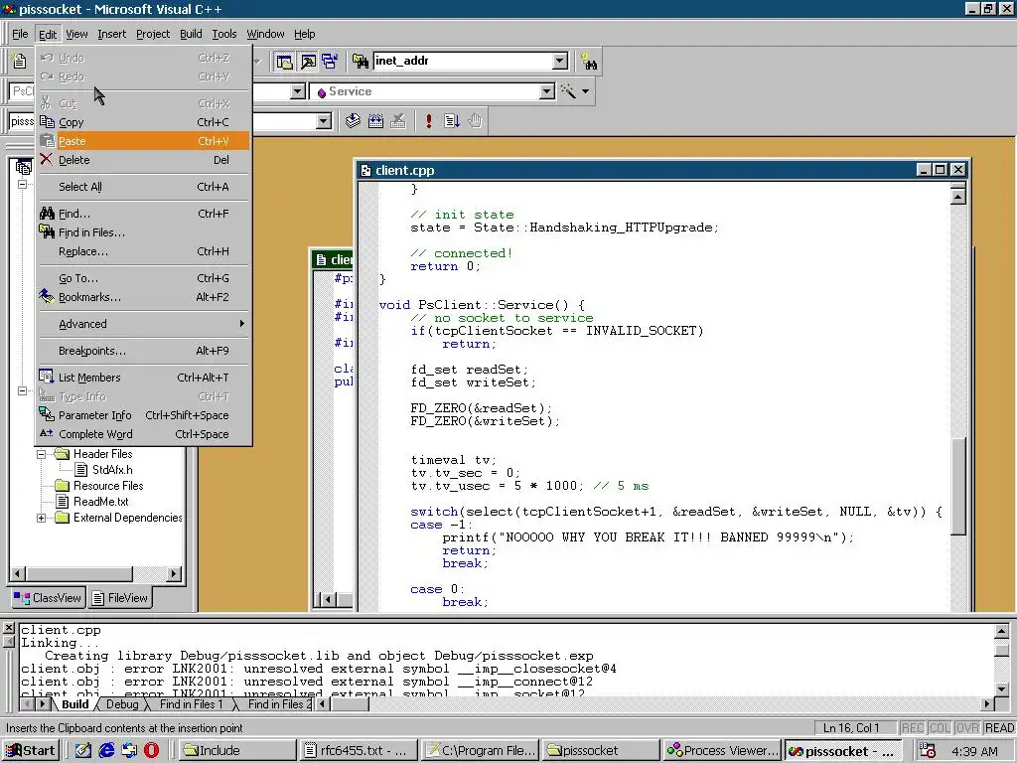Image resolution: width=1017 pixels, height=763 pixels.
Task: Click the Go debug toolbar icon
Action: (452, 121)
